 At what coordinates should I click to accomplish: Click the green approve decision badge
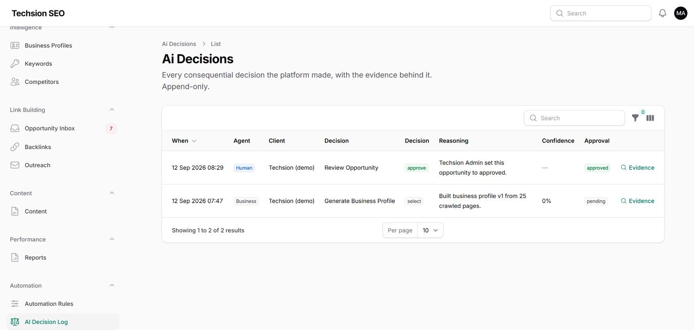point(416,168)
